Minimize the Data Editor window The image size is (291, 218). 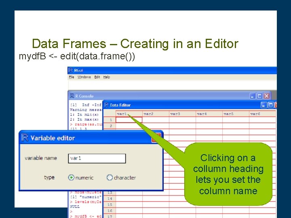[264, 105]
